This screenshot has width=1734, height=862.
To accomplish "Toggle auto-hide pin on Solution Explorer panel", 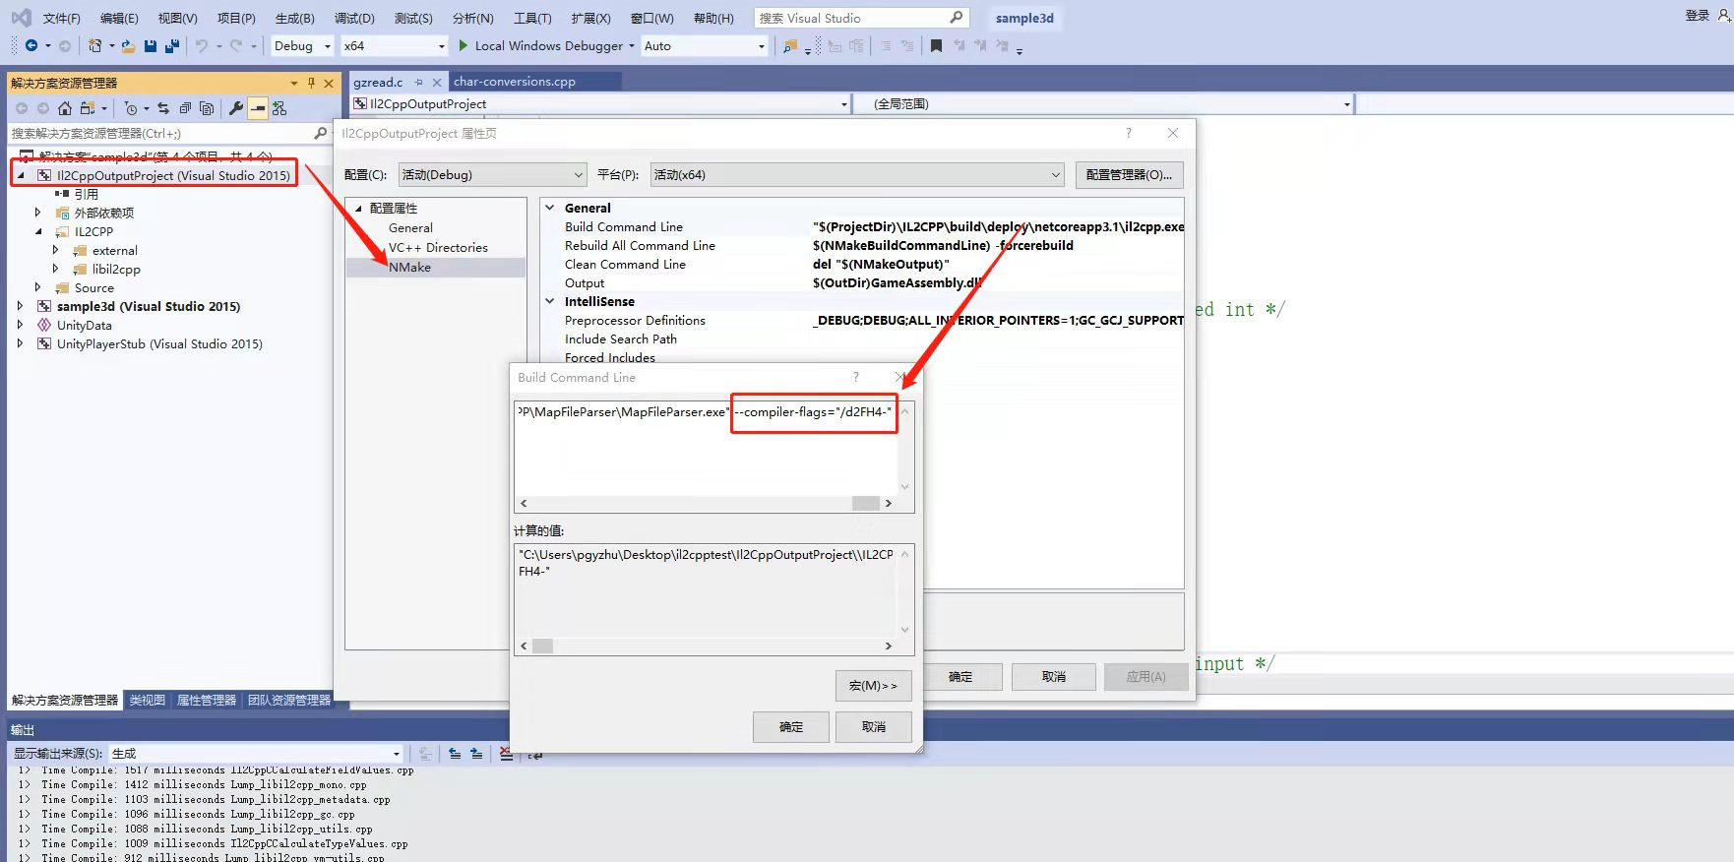I will coord(311,83).
